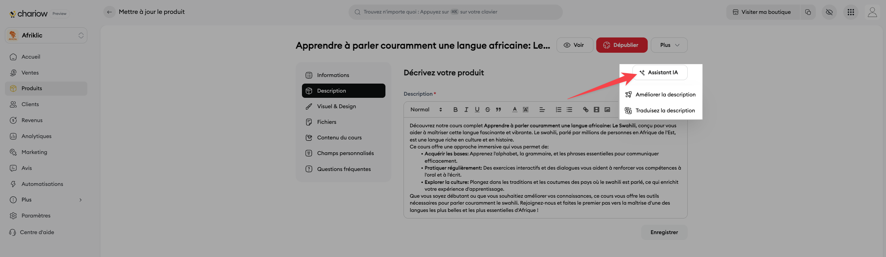Save with the Enregistrer button
Image resolution: width=886 pixels, height=257 pixels.
pyautogui.click(x=664, y=232)
